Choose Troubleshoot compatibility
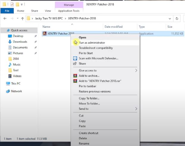 pos(105,48)
